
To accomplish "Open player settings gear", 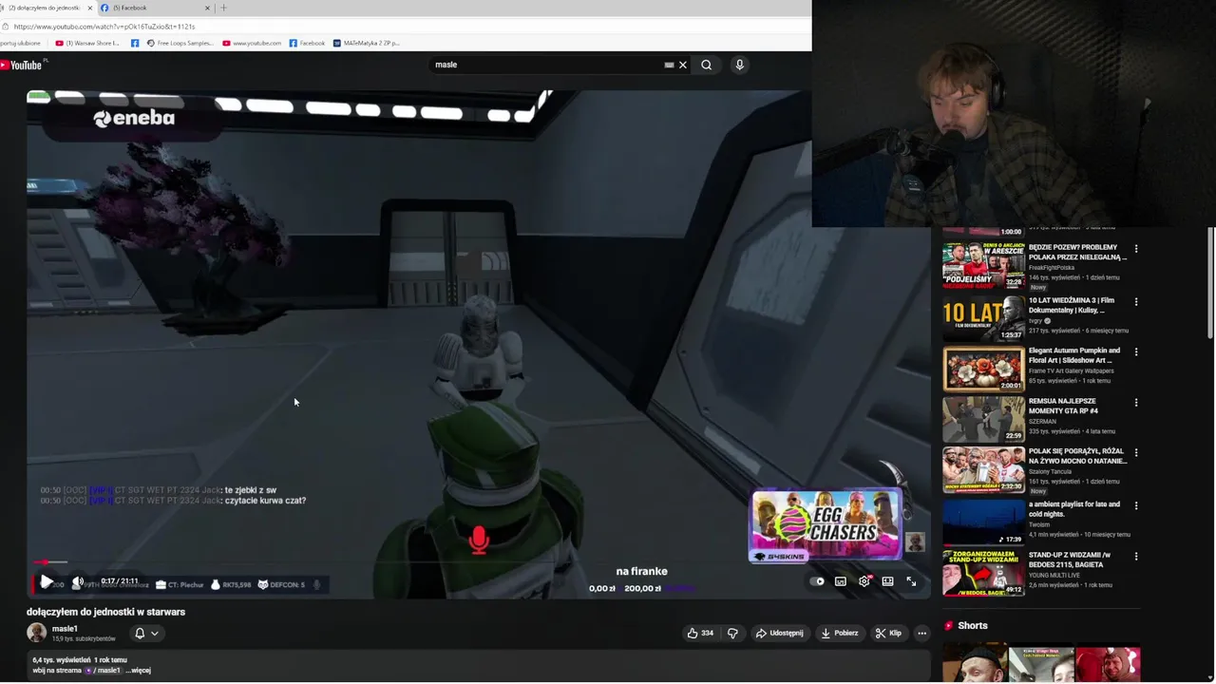I will [864, 581].
